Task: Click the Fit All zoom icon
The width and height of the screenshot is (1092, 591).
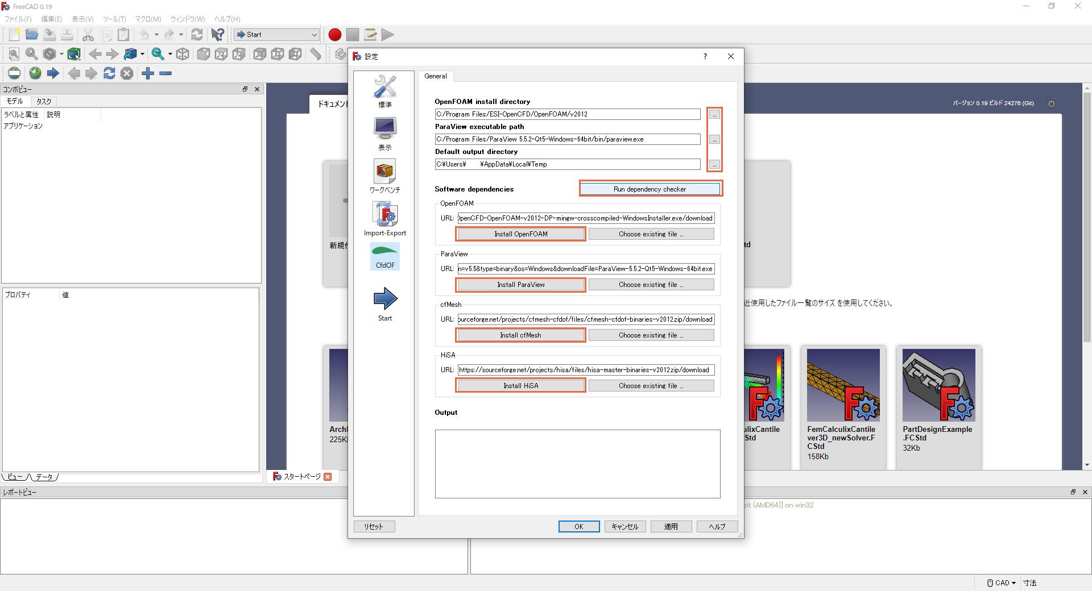Action: pos(14,54)
